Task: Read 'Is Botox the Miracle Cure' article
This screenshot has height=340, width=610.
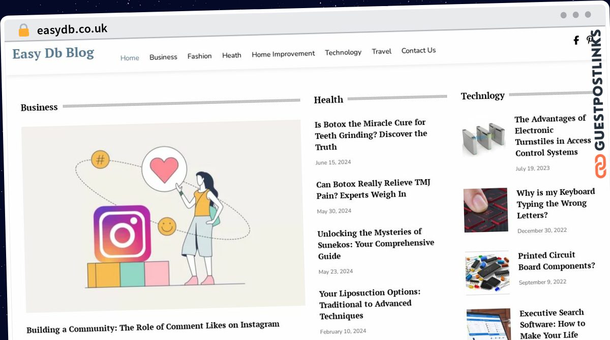Action: 371,134
